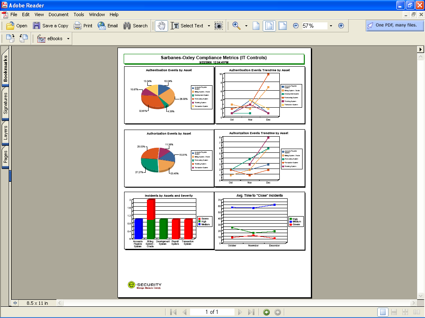425x318 pixels.
Task: Expand Zoom tool dropdown arrow
Action: point(246,26)
